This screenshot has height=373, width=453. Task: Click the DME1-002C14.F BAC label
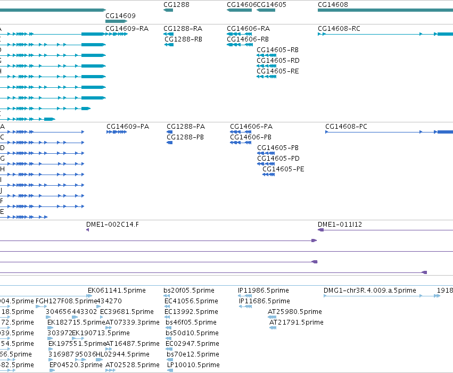click(x=112, y=225)
